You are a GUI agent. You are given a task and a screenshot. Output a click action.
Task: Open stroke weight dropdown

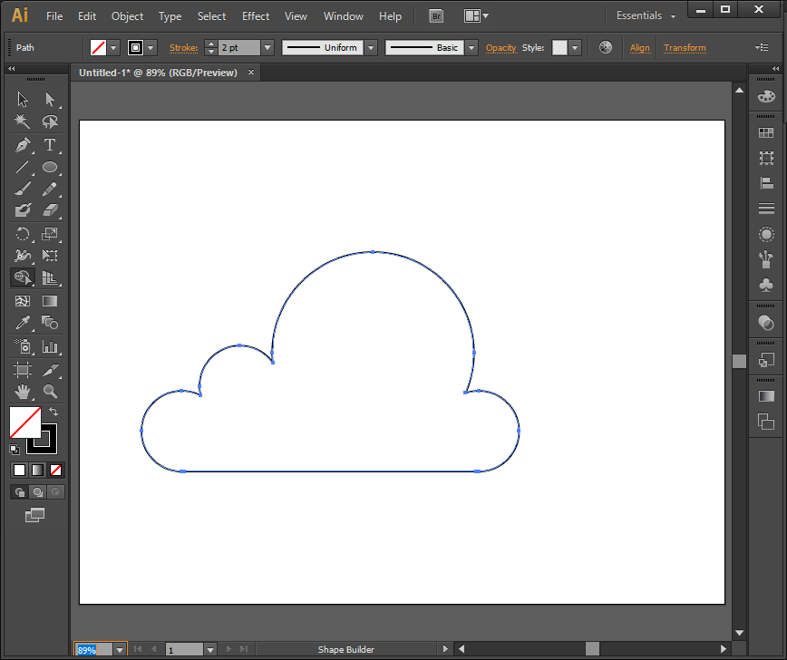(x=267, y=48)
